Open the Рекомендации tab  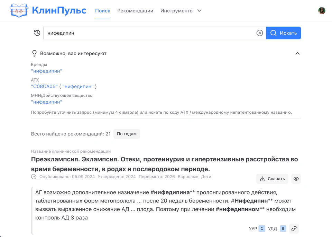(x=135, y=11)
